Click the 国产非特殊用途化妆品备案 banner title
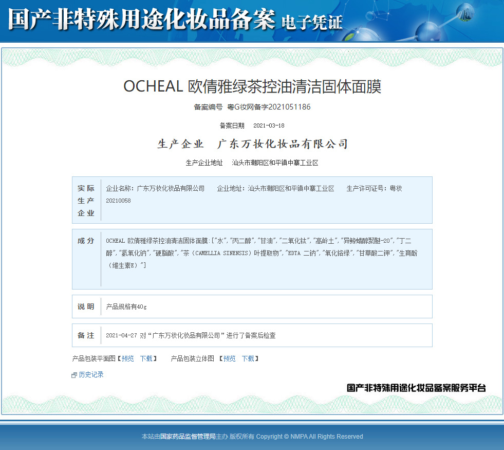 click(x=141, y=20)
